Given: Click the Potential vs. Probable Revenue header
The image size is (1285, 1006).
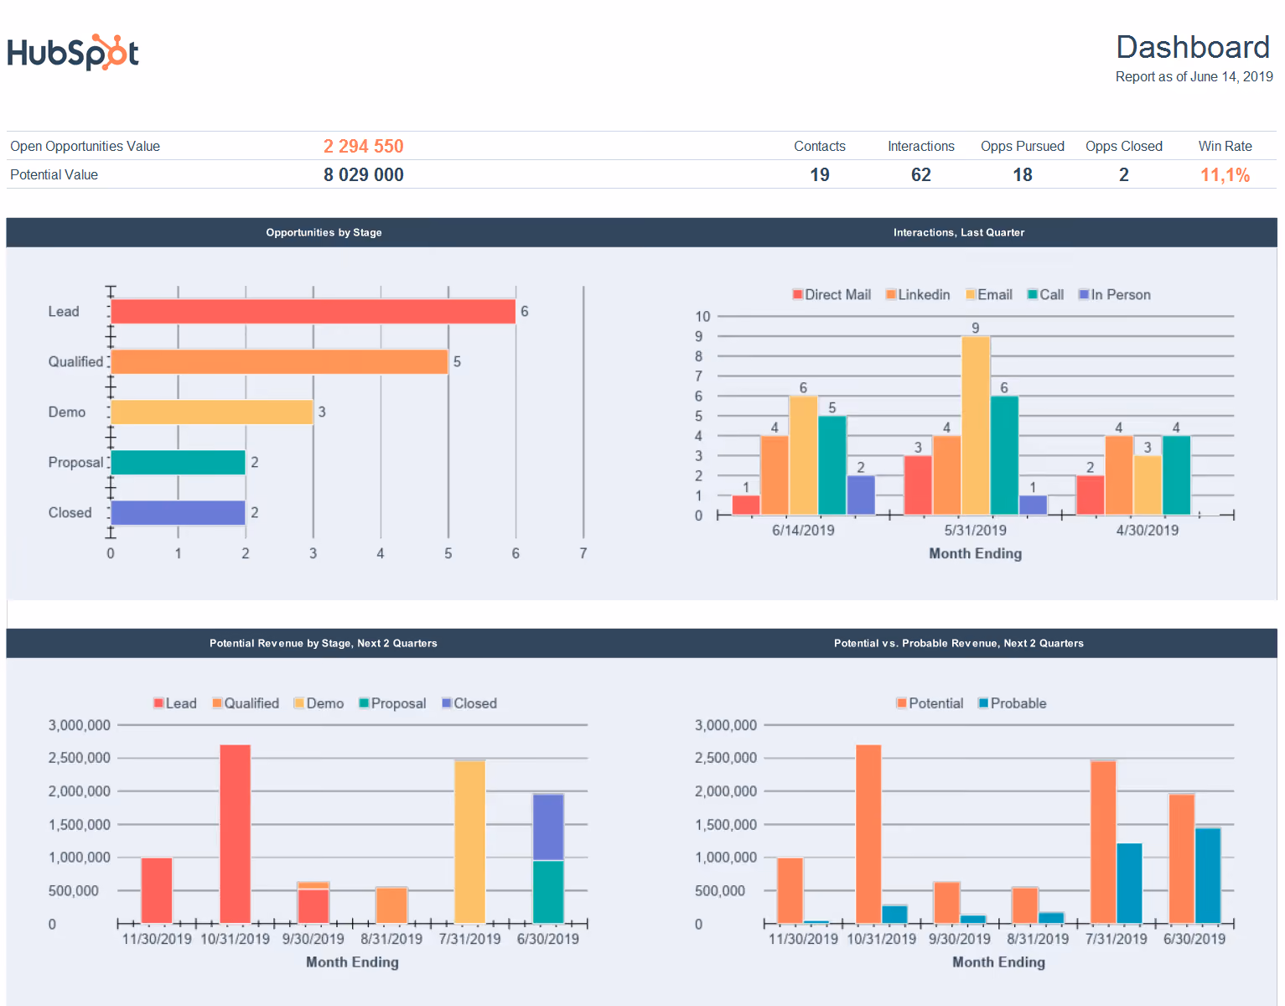Looking at the screenshot, I should [959, 643].
